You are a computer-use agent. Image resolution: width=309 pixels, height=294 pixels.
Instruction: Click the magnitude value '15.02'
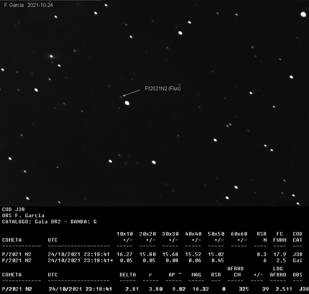coord(216,254)
